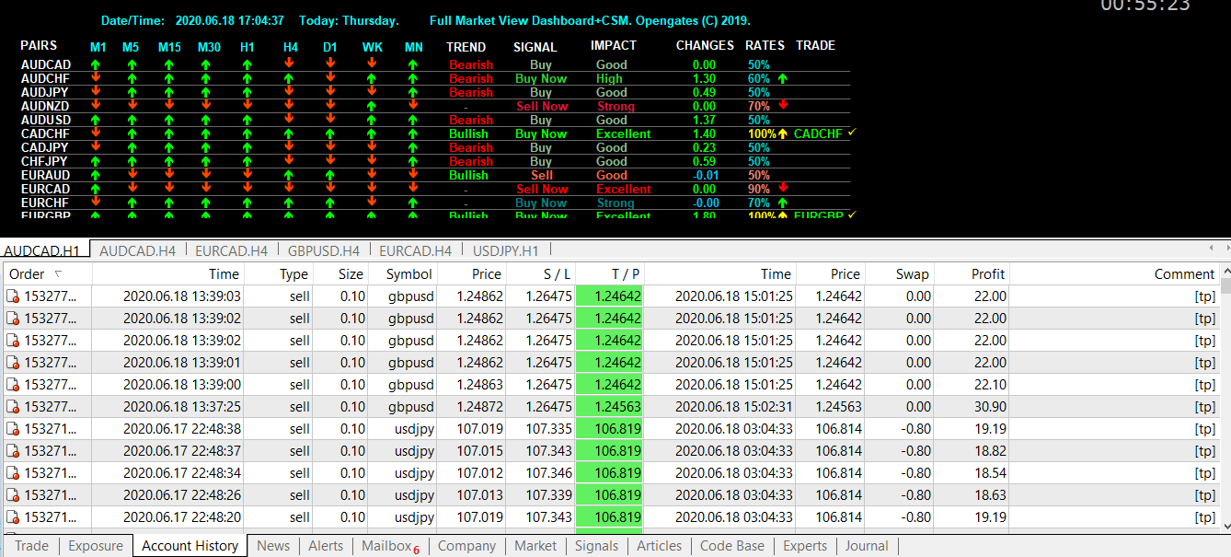
Task: Click the profit value 30.90
Action: pos(990,407)
